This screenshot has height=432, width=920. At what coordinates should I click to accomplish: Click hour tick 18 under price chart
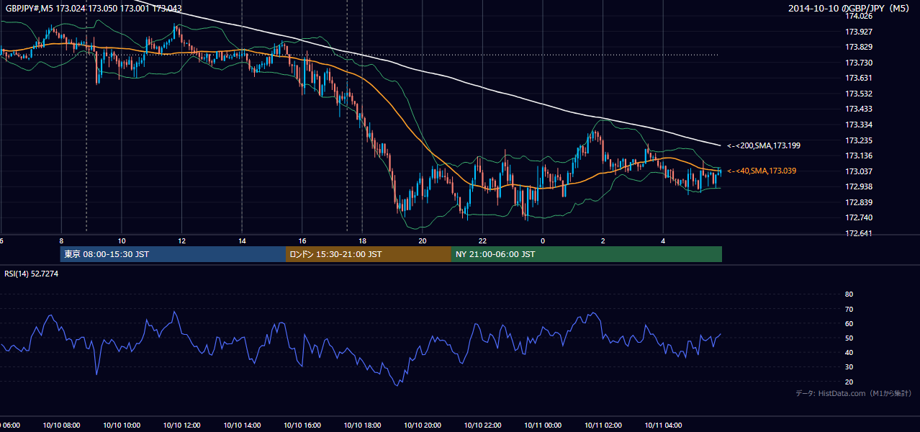(x=362, y=240)
